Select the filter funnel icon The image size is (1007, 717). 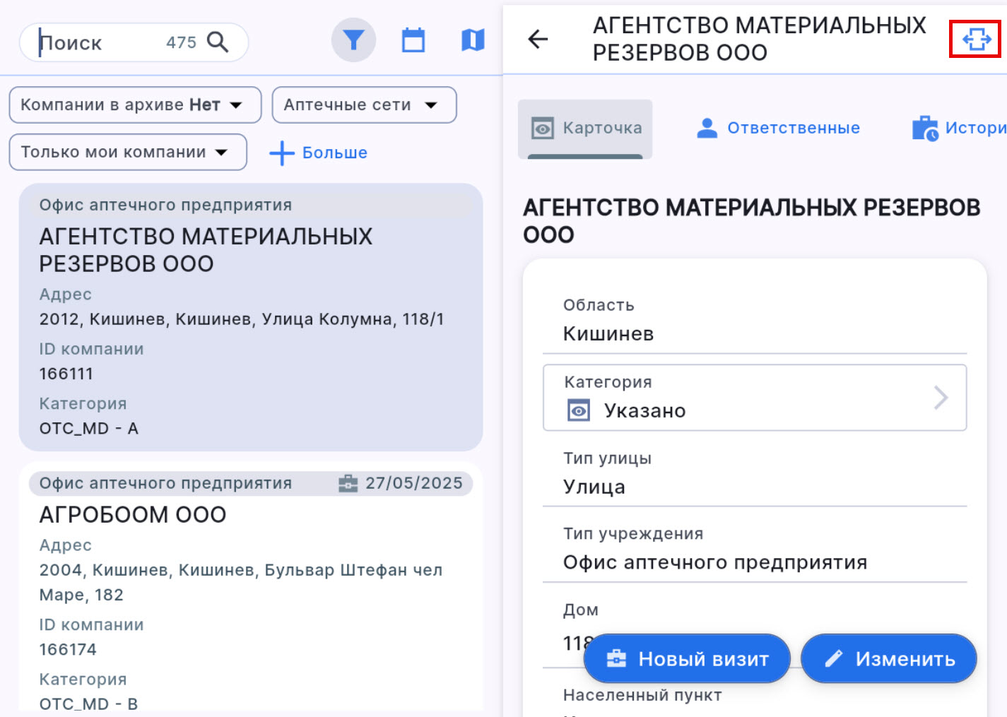coord(353,40)
